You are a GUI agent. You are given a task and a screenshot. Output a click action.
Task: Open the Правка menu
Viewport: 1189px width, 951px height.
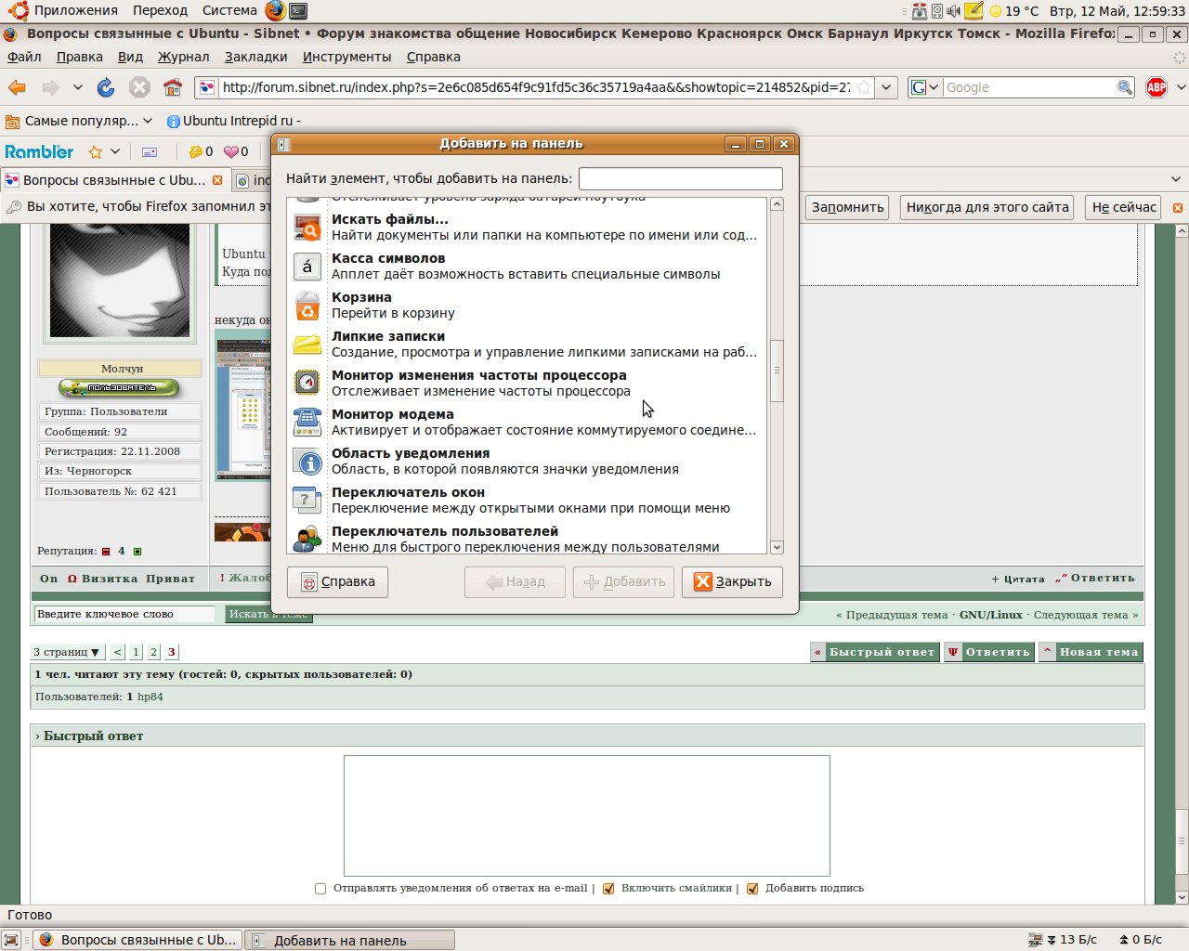80,57
